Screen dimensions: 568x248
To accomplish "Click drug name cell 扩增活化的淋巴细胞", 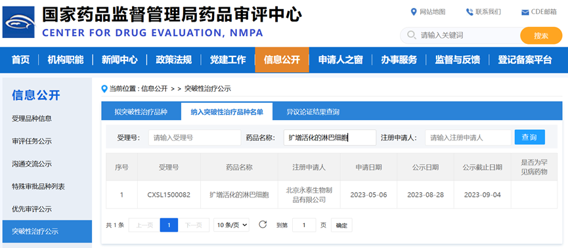I will [239, 195].
